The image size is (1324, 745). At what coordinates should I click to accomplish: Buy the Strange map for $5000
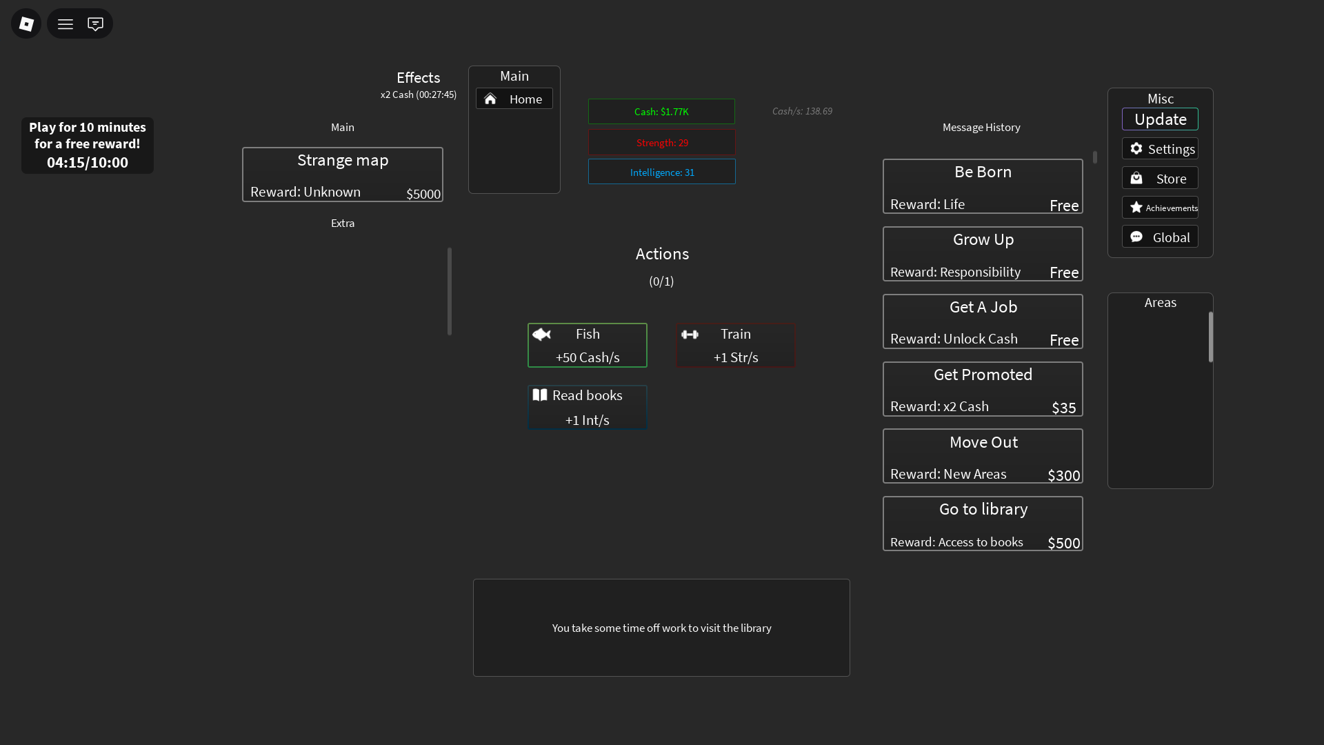pyautogui.click(x=343, y=175)
